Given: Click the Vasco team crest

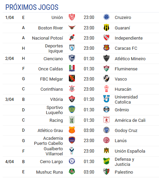Looking at the screenshot, I should pyautogui.click(x=106, y=79).
